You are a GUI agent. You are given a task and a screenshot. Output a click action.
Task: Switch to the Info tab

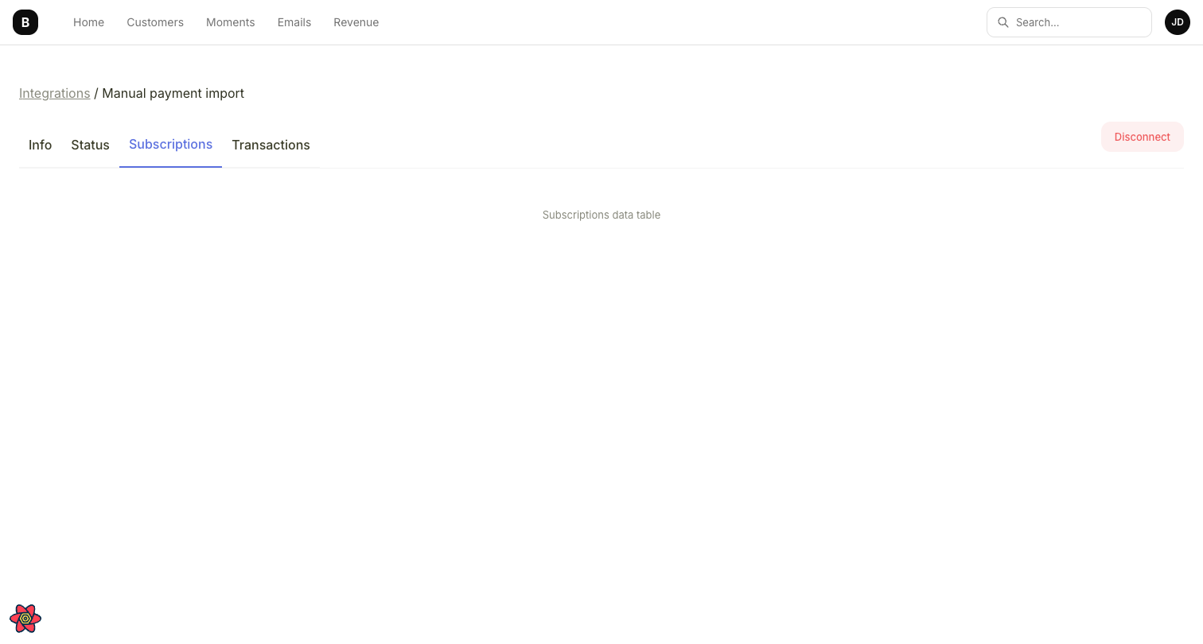pos(40,145)
